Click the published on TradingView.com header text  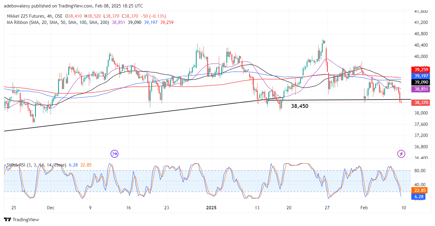coord(74,6)
